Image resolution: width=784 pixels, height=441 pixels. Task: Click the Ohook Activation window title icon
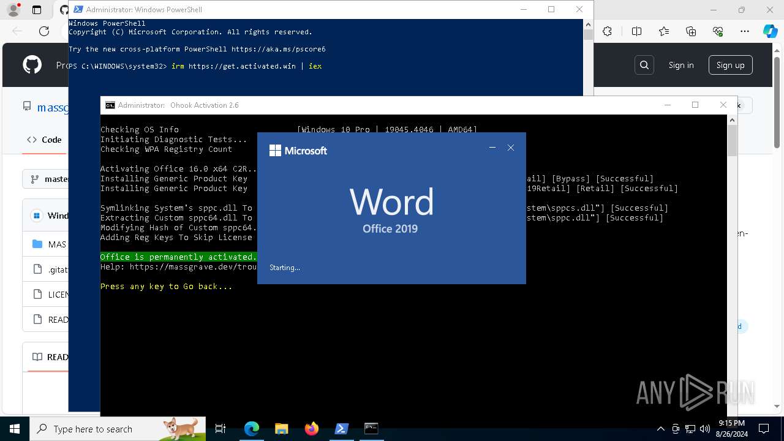coord(110,105)
